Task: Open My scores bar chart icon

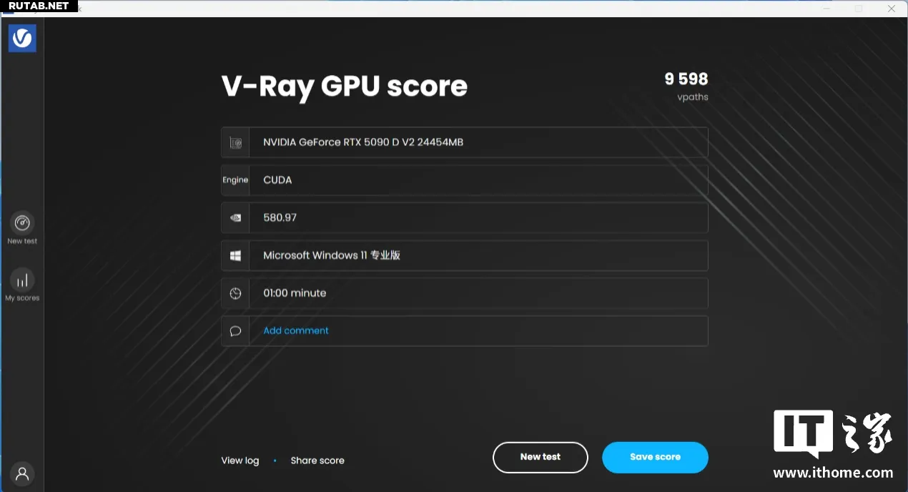Action: point(22,280)
